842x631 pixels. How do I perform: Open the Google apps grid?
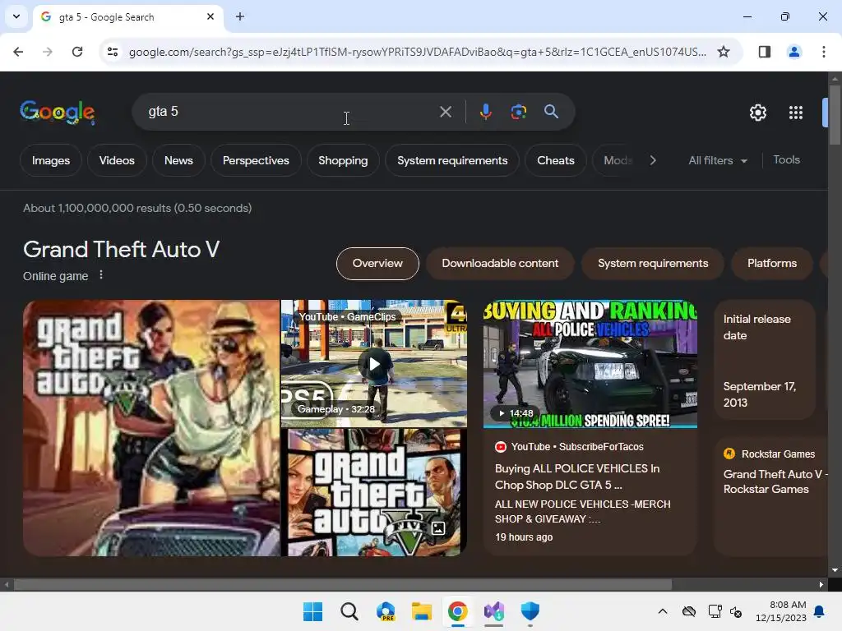tap(796, 113)
